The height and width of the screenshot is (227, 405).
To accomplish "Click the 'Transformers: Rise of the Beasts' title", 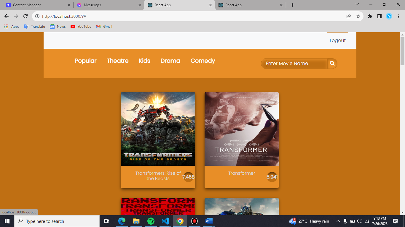I will pos(158,176).
